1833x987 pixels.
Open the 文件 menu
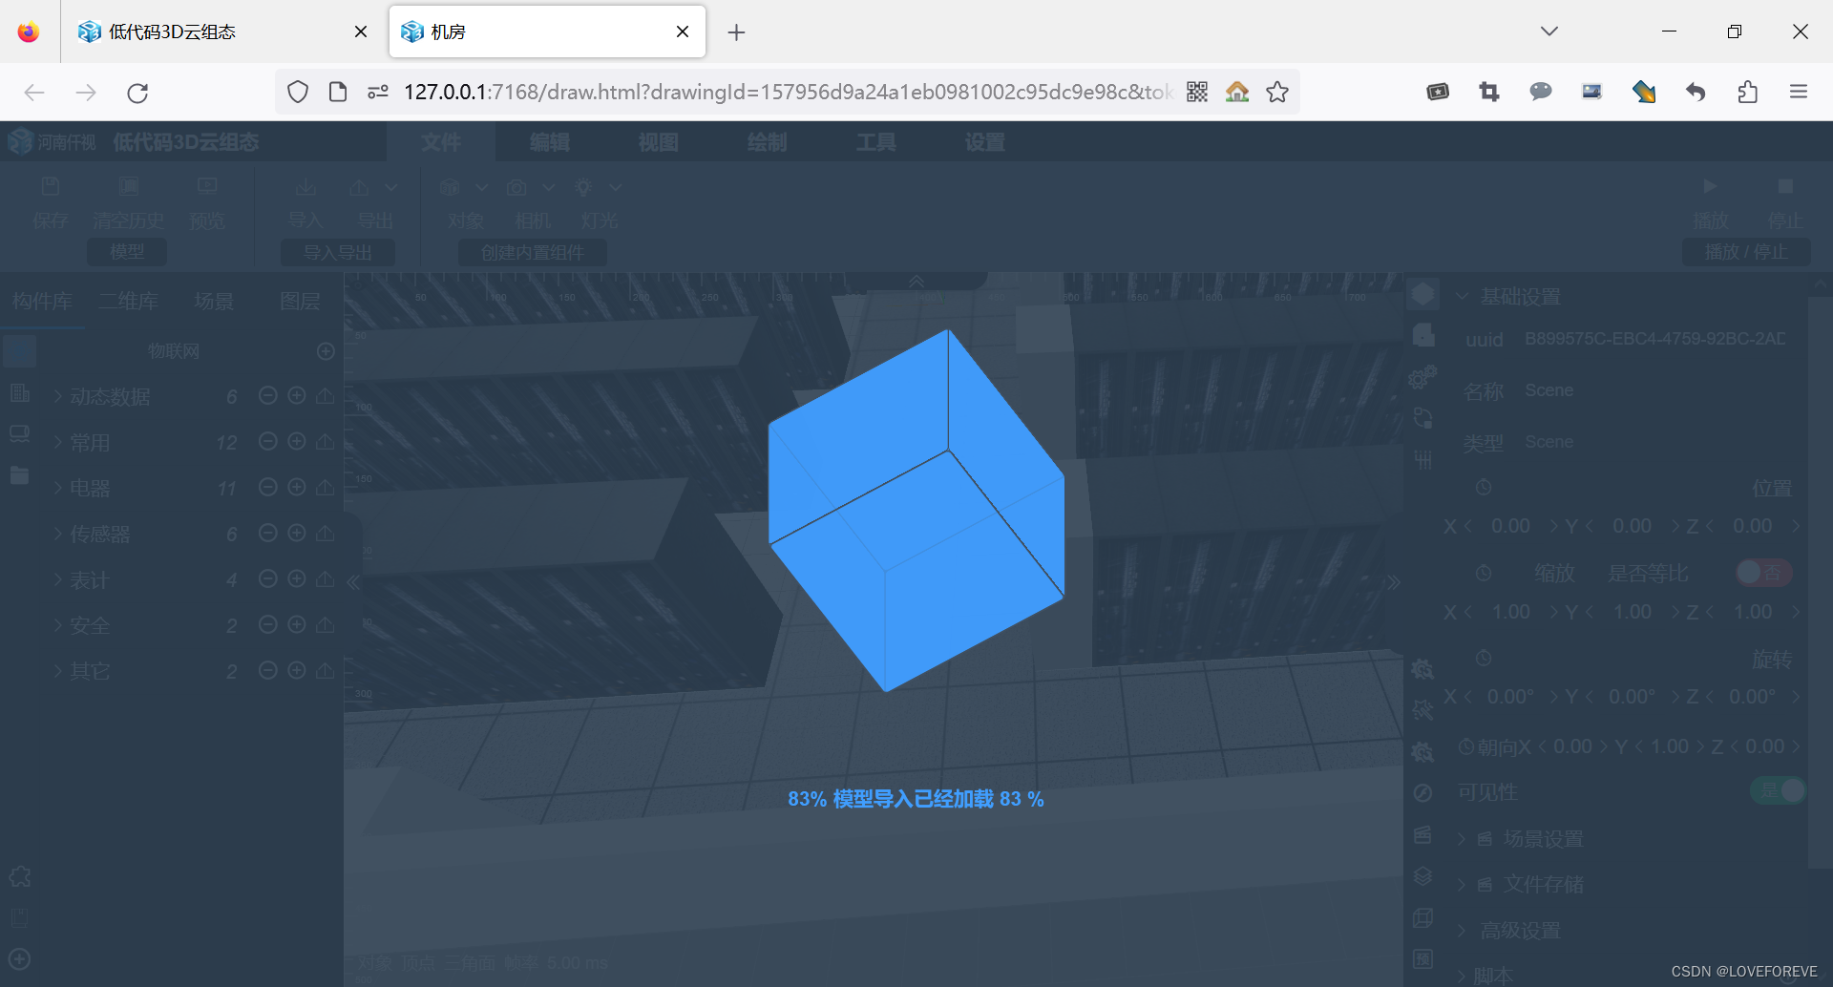click(x=441, y=142)
